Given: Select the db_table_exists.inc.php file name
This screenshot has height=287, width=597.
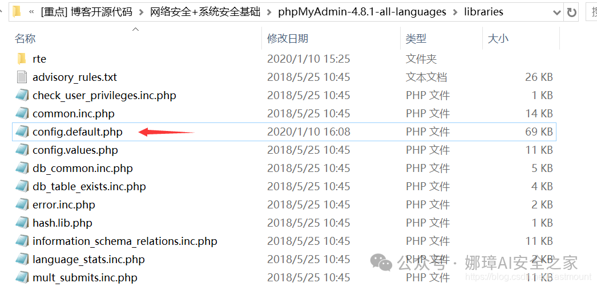Looking at the screenshot, I should coord(89,186).
